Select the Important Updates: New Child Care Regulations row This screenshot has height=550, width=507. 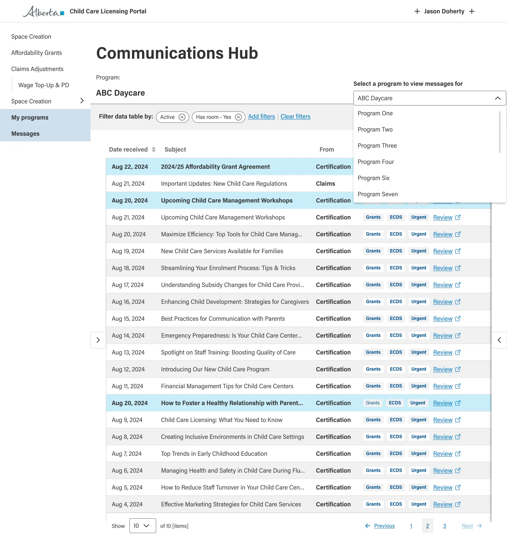pos(229,184)
